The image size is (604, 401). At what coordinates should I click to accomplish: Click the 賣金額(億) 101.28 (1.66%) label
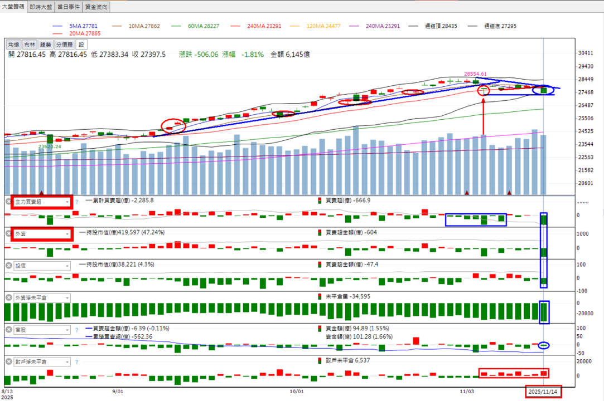(359, 337)
